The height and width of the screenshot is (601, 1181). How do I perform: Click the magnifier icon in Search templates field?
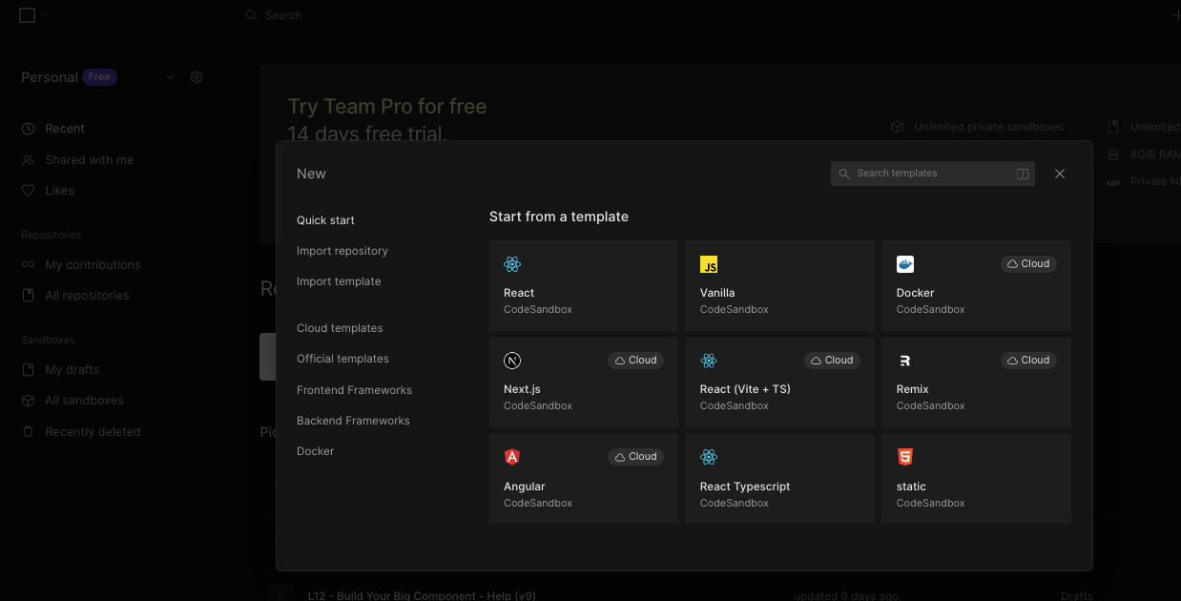[844, 174]
